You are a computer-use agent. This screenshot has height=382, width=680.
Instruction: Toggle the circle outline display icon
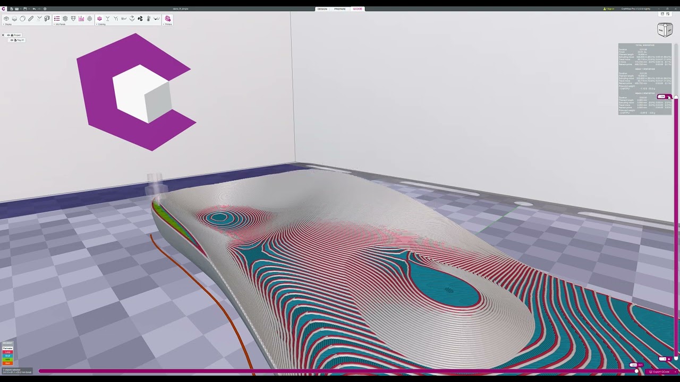22,19
